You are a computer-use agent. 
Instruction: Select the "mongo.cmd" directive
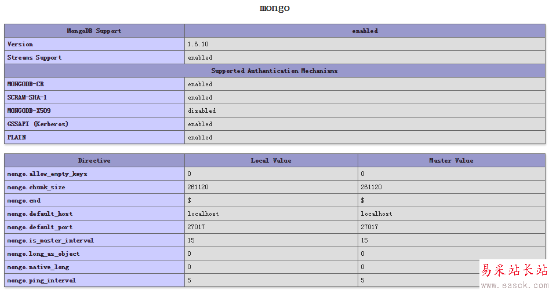(24, 200)
